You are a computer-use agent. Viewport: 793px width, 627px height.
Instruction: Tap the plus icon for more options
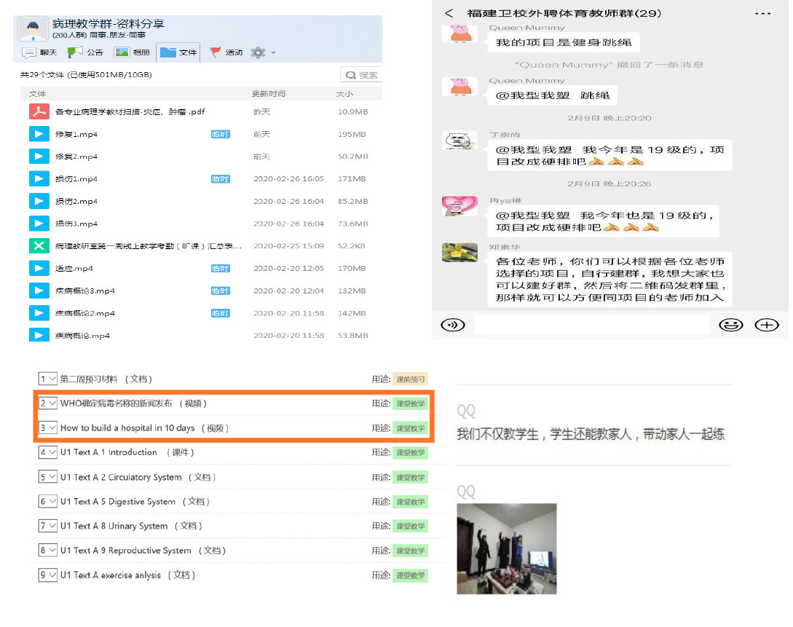766,325
